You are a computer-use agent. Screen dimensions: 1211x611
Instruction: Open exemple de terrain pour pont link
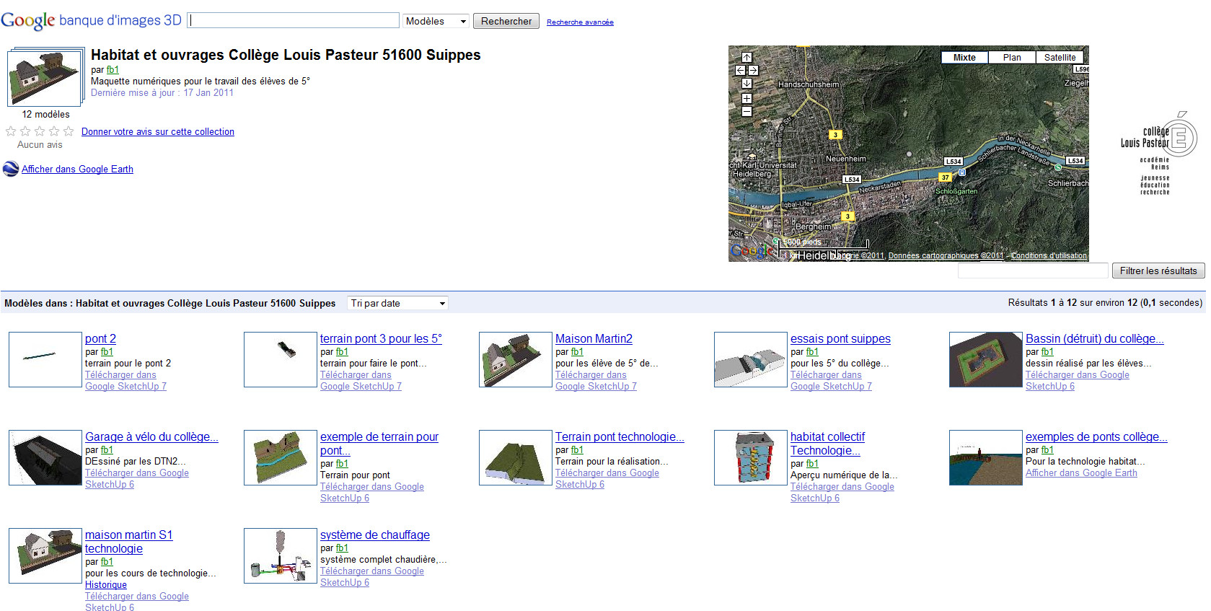[x=379, y=444]
